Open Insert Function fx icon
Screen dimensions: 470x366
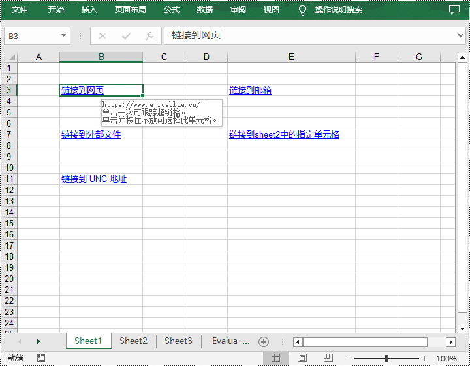pos(149,37)
